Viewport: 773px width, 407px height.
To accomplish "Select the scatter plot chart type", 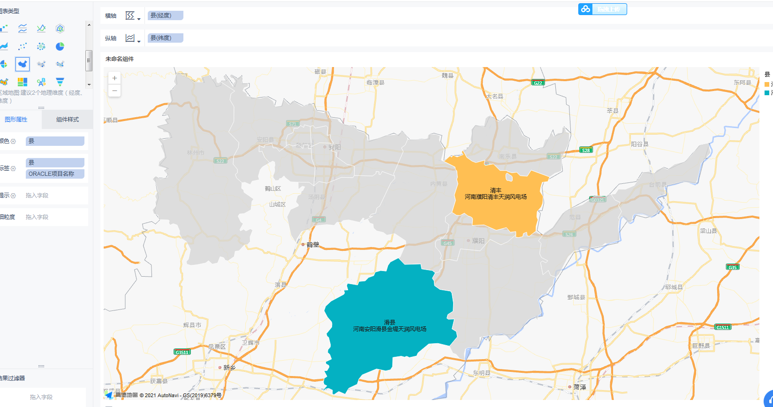I will pos(23,46).
